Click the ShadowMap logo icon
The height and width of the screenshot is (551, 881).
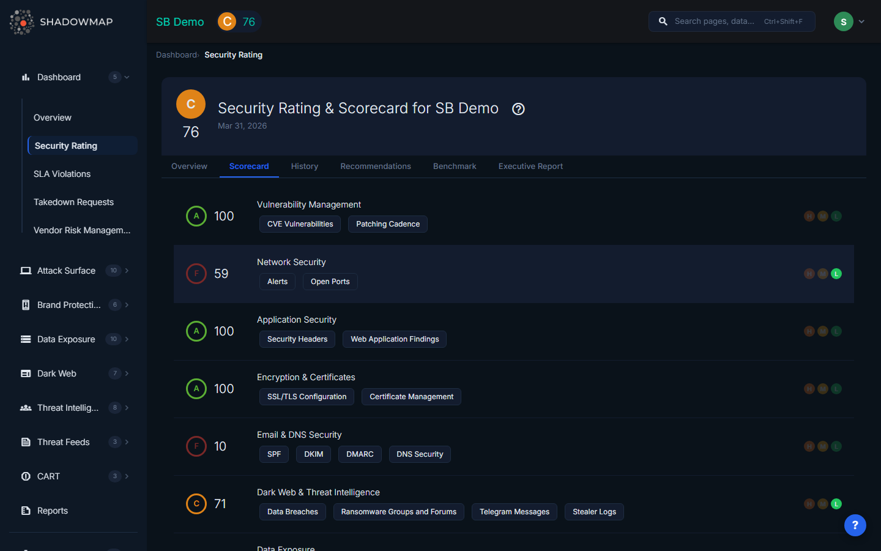tap(22, 22)
